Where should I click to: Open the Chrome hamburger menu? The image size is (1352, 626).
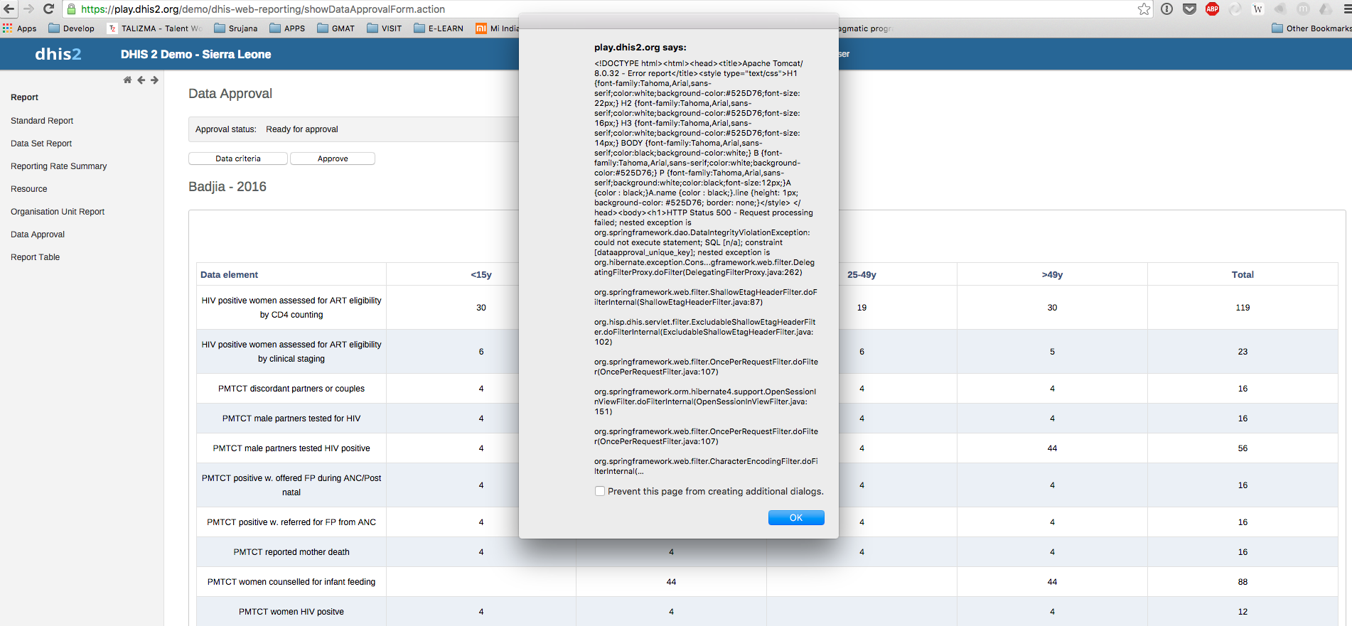(x=1346, y=9)
